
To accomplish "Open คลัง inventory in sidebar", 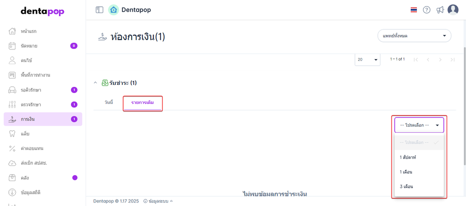I will tap(25, 178).
